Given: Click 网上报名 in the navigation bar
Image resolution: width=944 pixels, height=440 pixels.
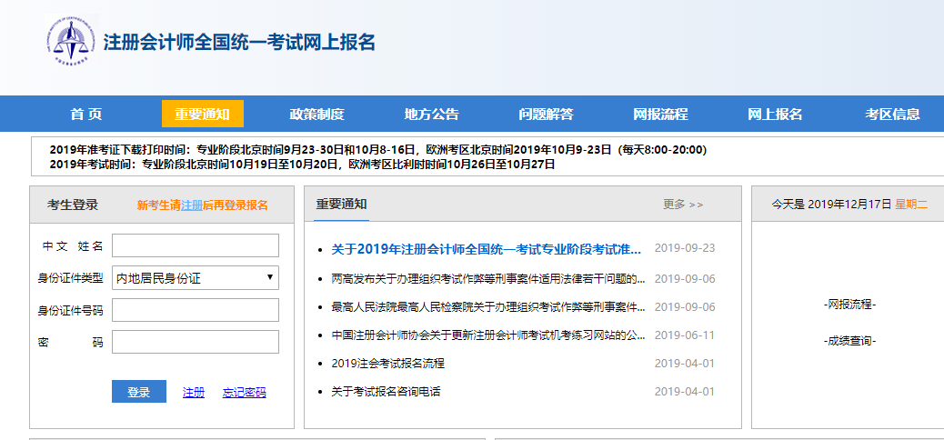Looking at the screenshot, I should tap(775, 114).
